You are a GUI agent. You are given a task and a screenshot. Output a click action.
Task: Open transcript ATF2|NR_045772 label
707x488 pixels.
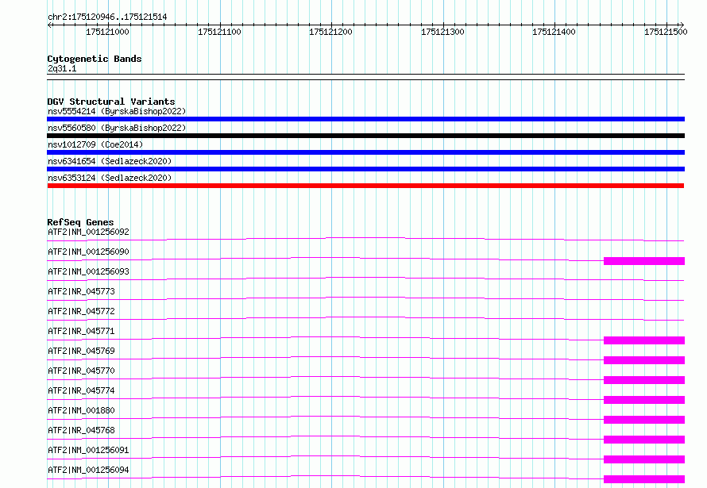(x=81, y=311)
